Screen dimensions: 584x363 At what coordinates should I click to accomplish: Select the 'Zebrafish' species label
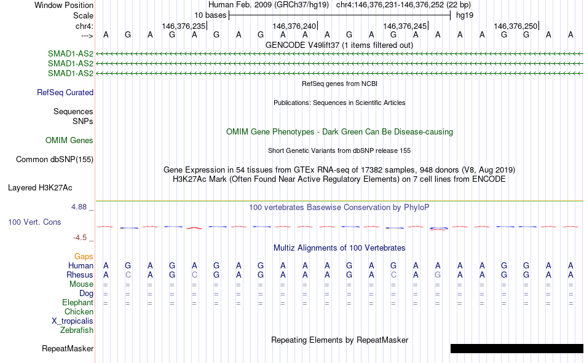point(77,330)
